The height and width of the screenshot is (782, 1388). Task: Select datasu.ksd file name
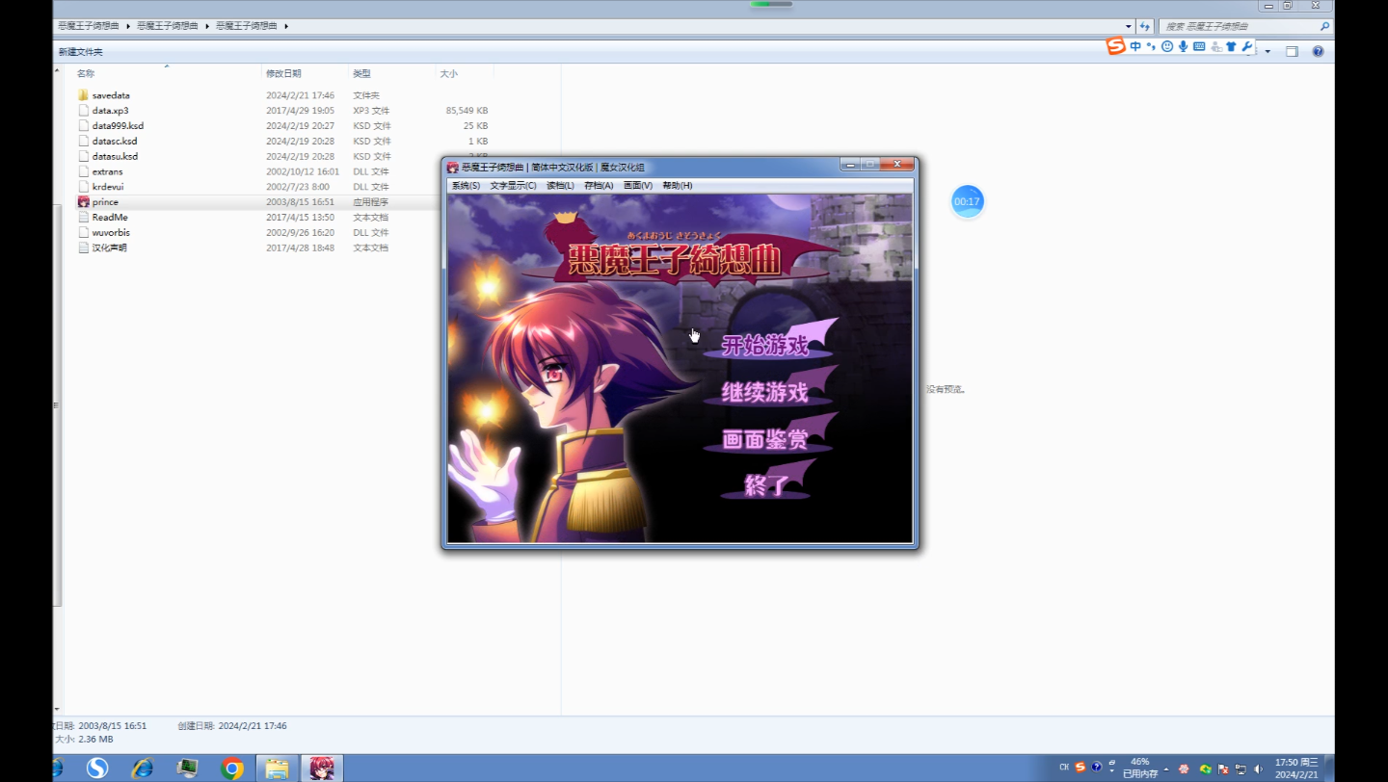115,156
